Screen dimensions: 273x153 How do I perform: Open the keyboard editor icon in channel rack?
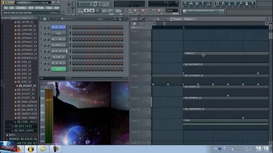(120, 19)
